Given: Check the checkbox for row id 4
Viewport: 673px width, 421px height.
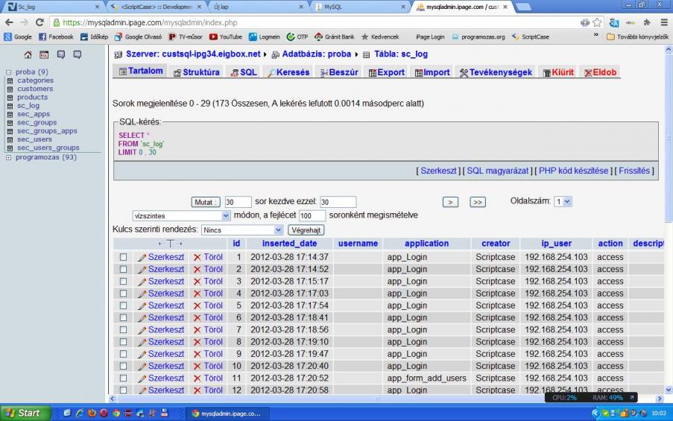Looking at the screenshot, I should coord(123,293).
